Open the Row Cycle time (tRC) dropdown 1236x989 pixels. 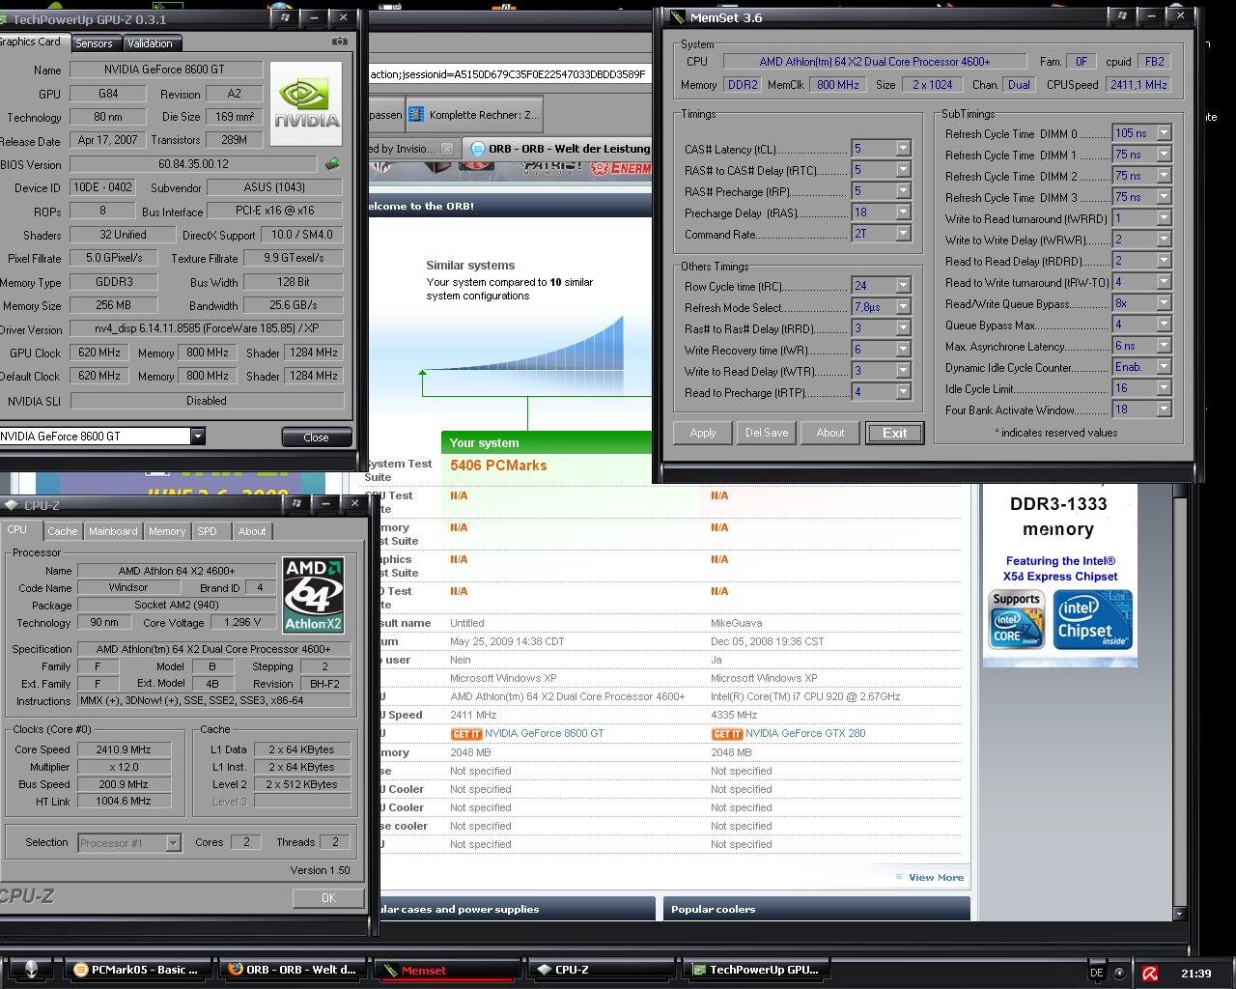903,286
